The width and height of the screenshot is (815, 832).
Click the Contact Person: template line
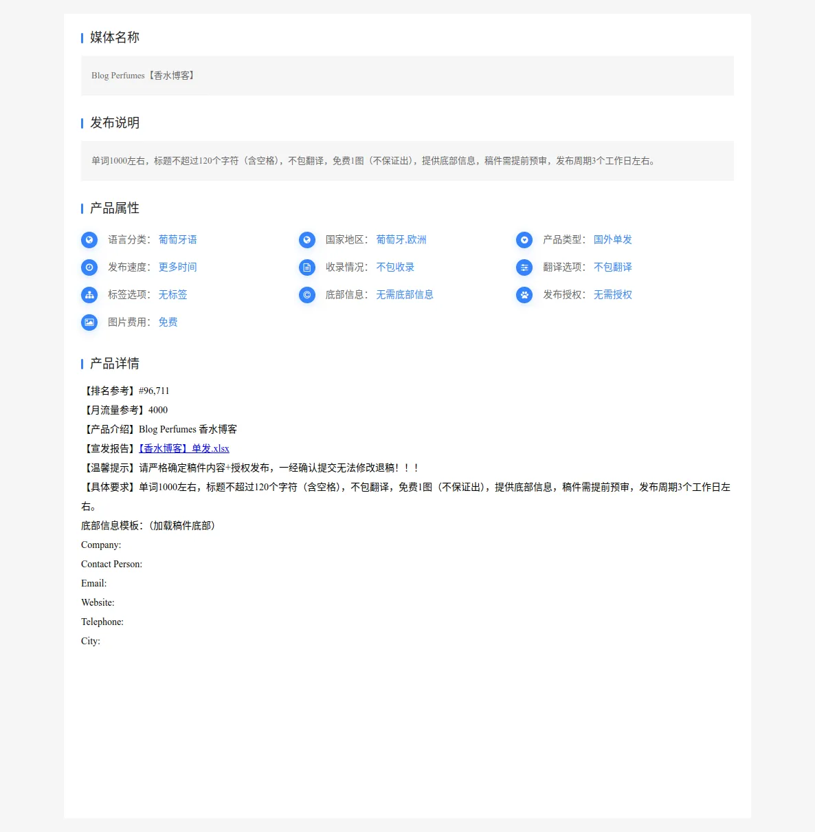(x=112, y=564)
